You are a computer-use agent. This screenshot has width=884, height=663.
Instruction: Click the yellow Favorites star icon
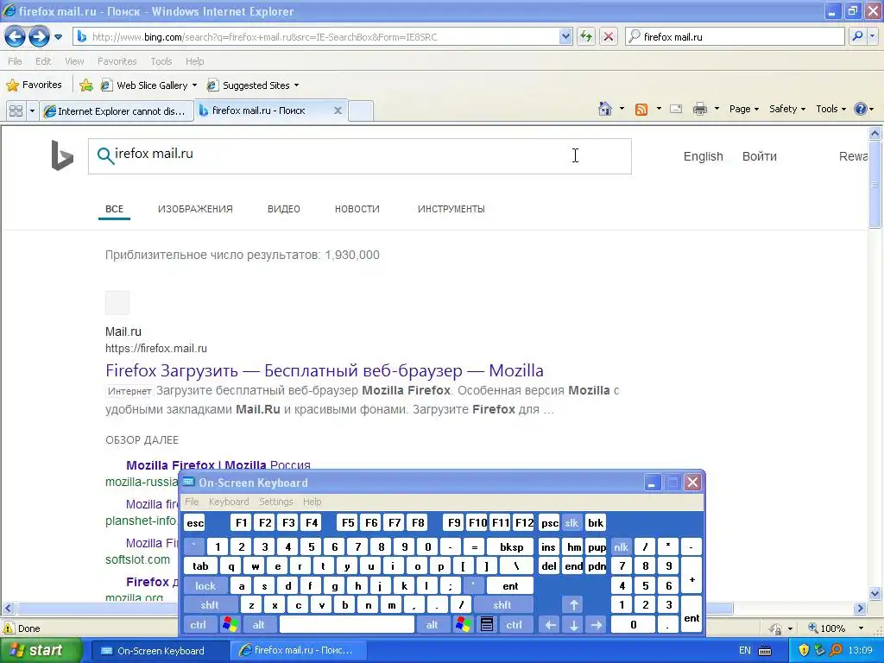click(12, 85)
